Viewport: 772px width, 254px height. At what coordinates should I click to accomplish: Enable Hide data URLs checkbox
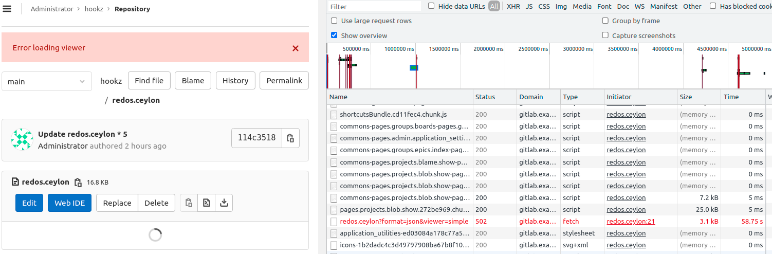(431, 6)
